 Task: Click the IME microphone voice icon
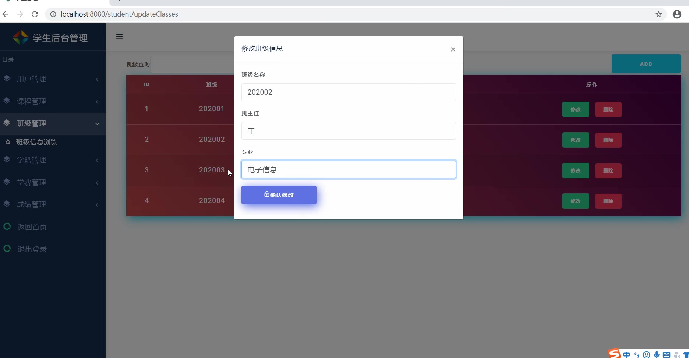(657, 355)
